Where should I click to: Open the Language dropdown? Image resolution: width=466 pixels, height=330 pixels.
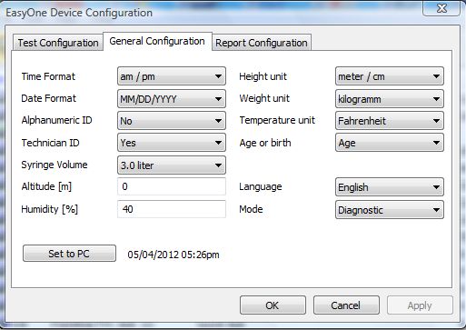pos(390,187)
